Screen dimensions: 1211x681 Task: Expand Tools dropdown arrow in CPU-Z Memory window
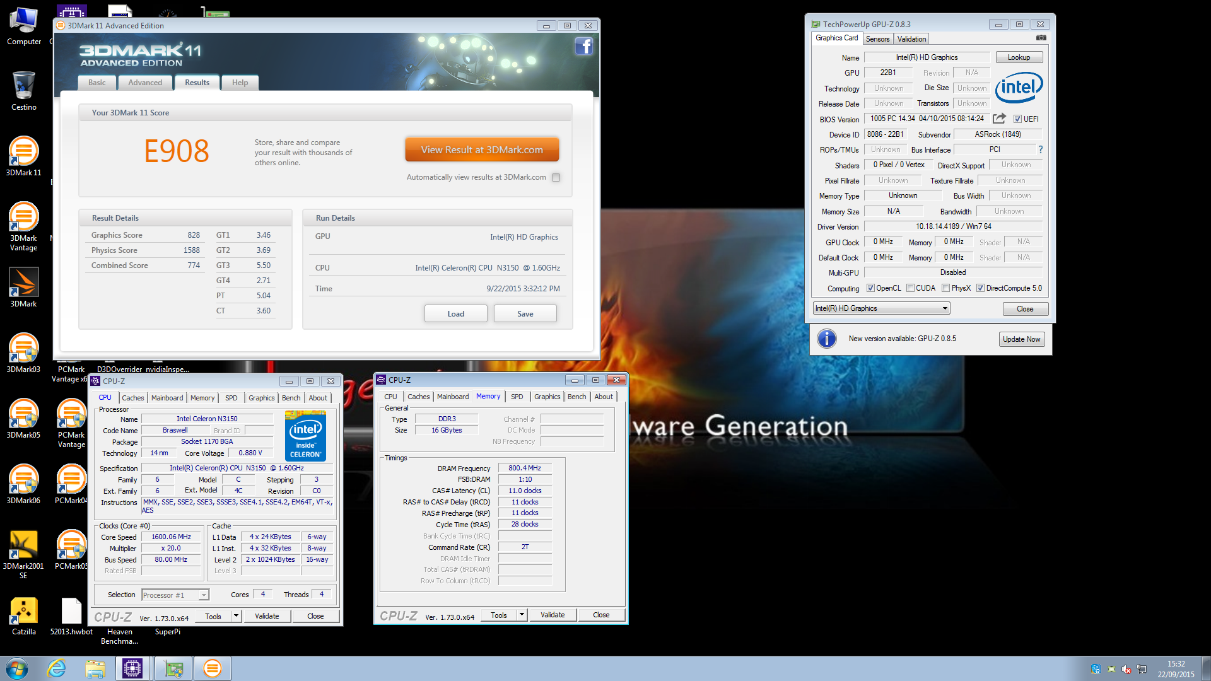(x=522, y=615)
